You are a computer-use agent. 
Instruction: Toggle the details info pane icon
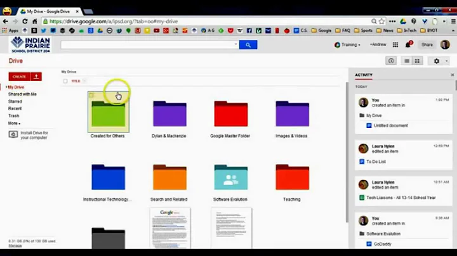(391, 61)
